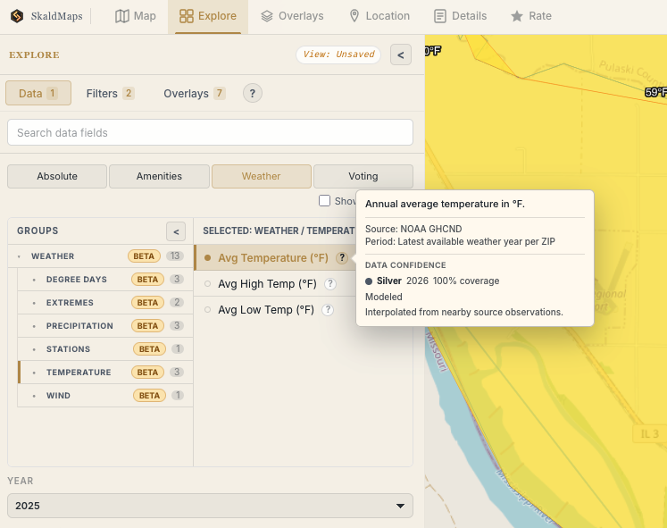The width and height of the screenshot is (667, 528).
Task: Click the info icon beside Avg Temperature
Action: point(342,258)
